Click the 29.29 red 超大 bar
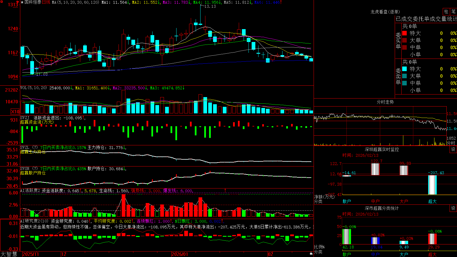Image resolution: width=457 pixels, height=257 pixels. pyautogui.click(x=432, y=239)
